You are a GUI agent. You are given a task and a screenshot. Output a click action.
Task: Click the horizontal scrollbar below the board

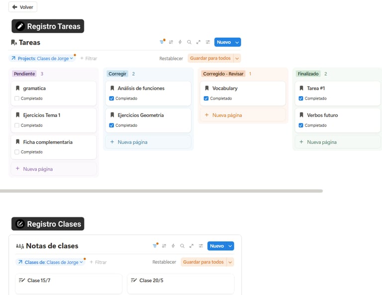click(x=161, y=191)
